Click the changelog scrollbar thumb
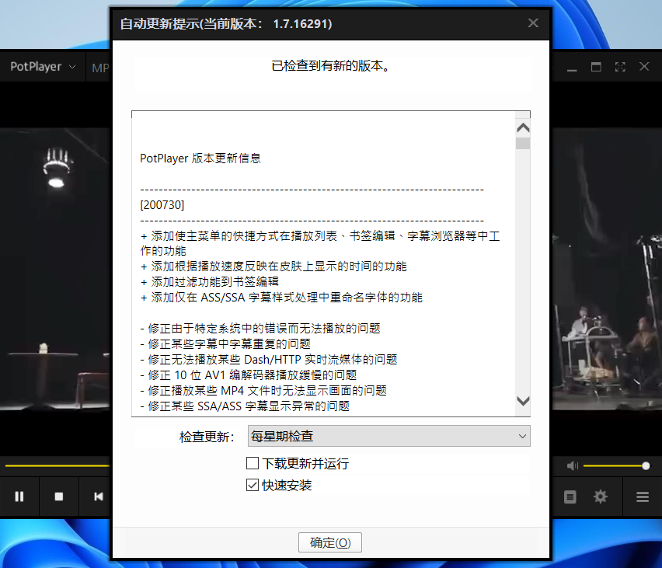Viewport: 662px width, 568px height. coord(523,143)
